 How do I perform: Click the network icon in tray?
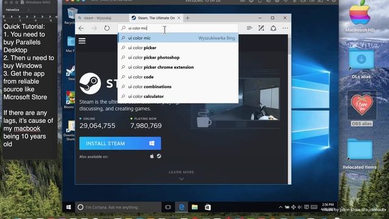click(x=294, y=207)
